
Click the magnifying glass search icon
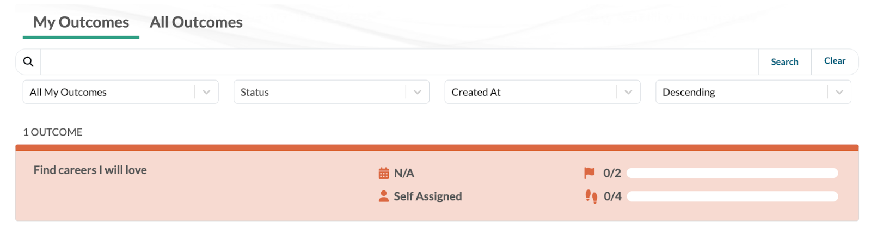point(28,62)
